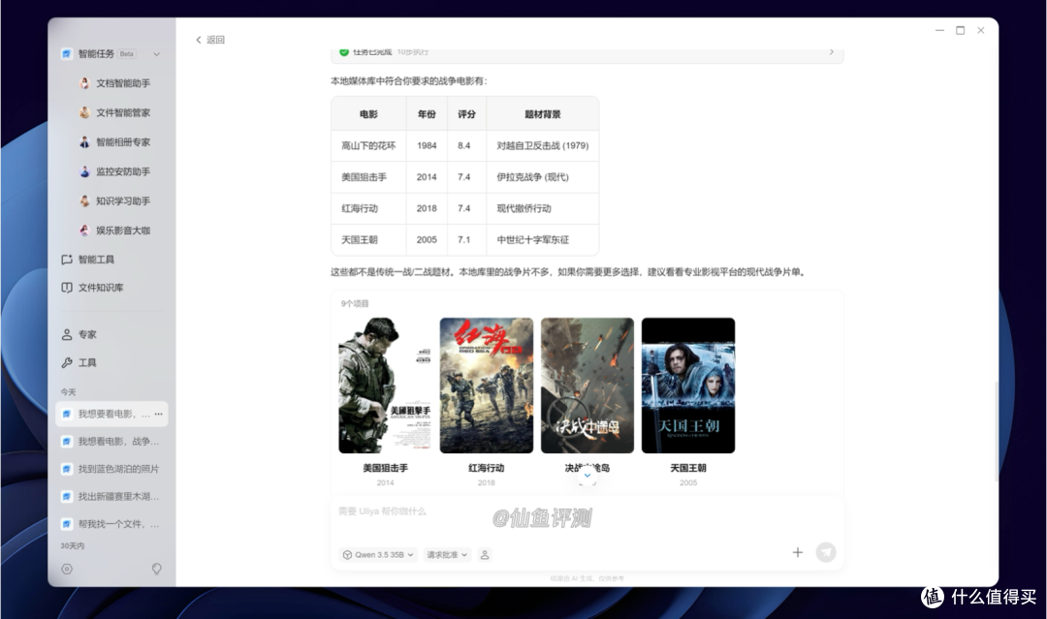Viewport: 1047px width, 619px height.
Task: Click the person expert icon in input bar
Action: pyautogui.click(x=485, y=555)
